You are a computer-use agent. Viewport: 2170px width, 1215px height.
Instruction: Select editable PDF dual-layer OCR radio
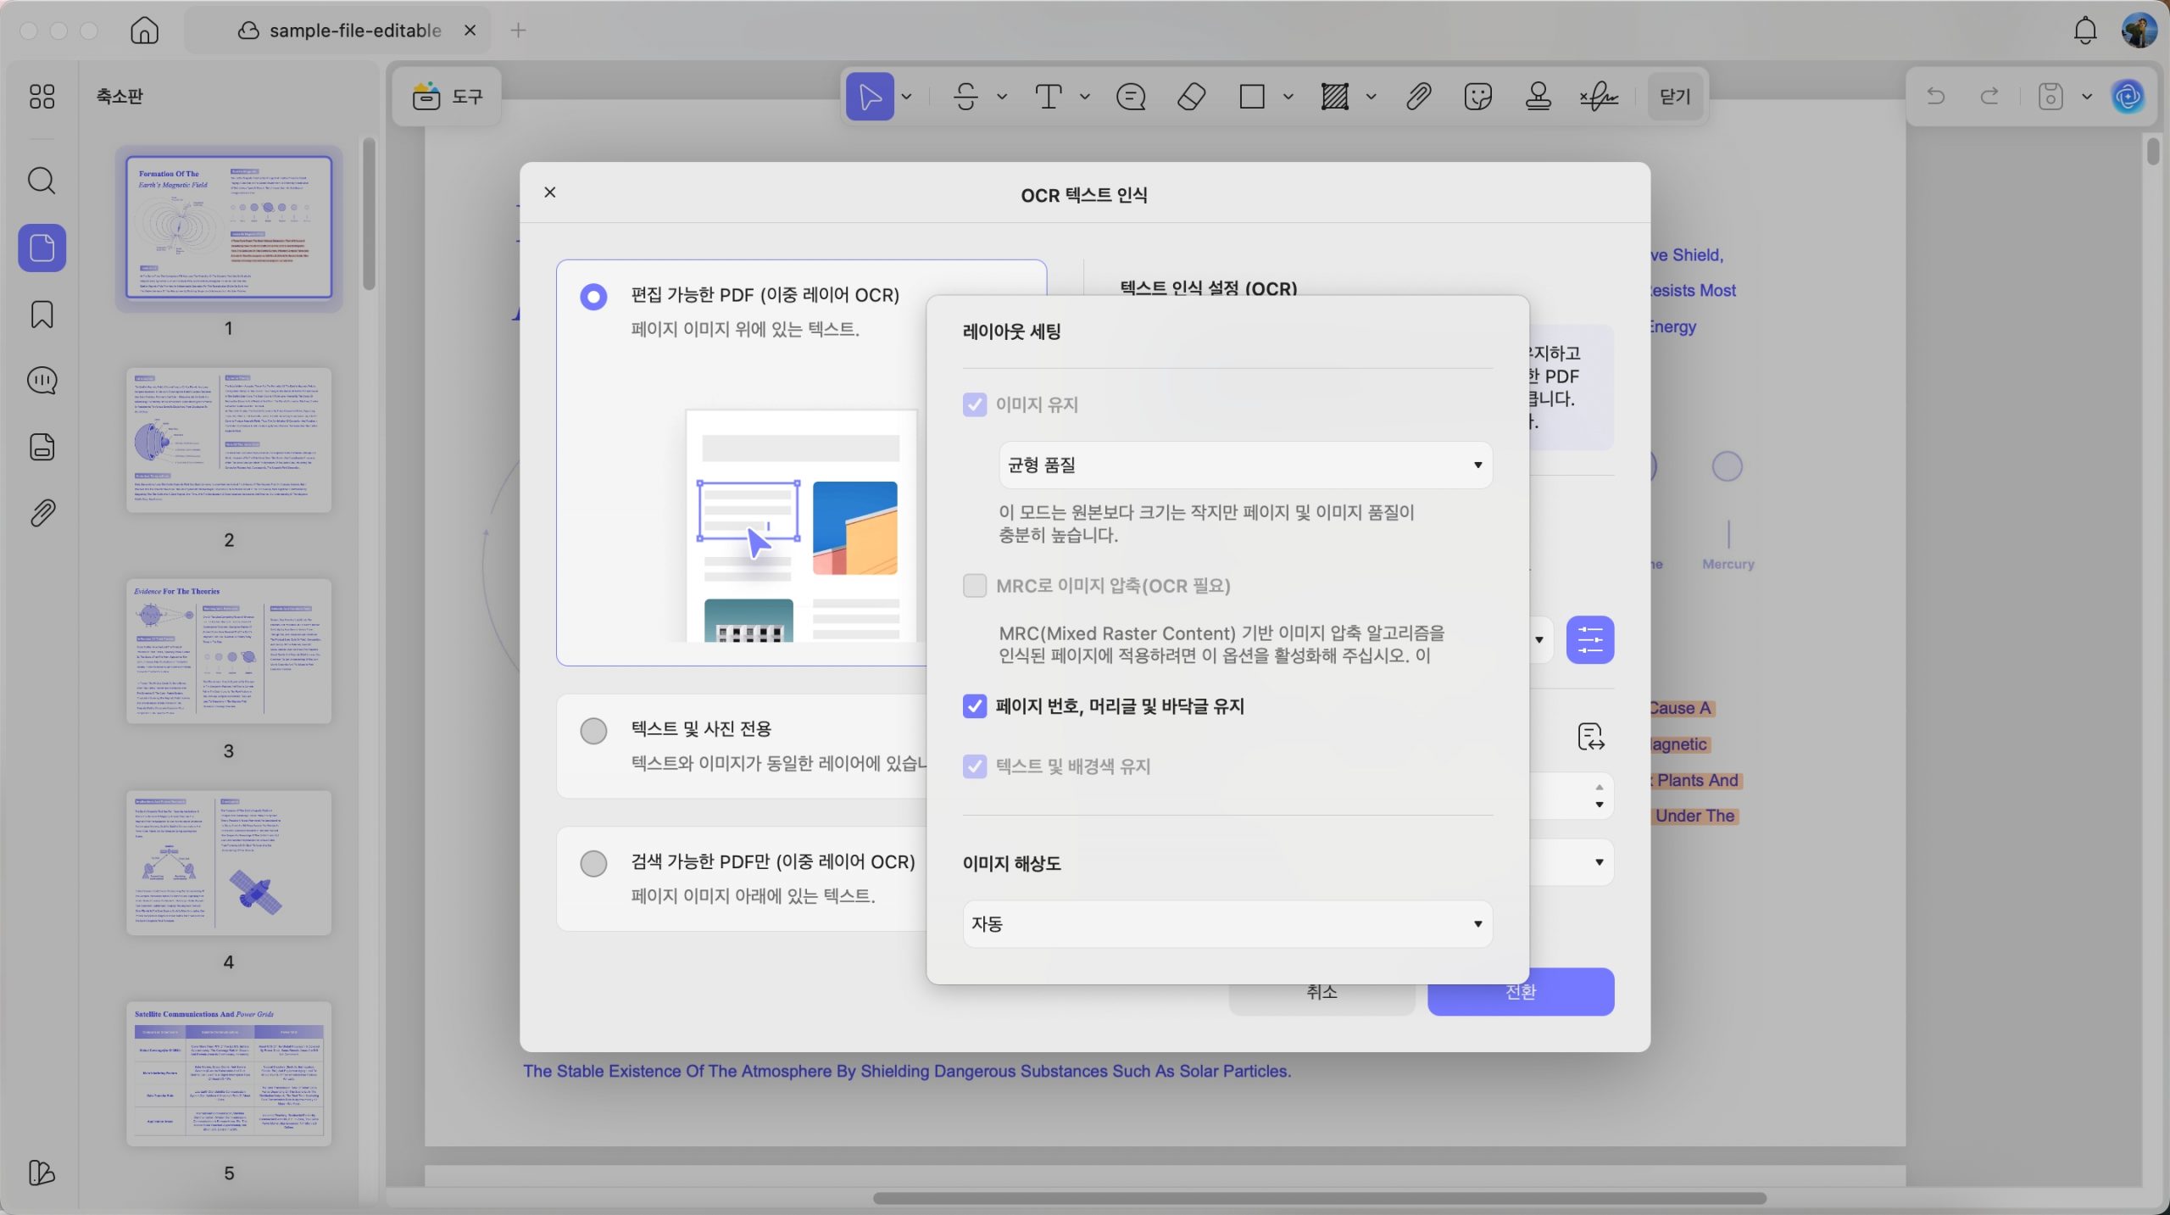coord(593,296)
